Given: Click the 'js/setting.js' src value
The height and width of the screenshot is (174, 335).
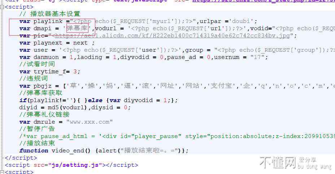Looking at the screenshot, I should coord(75,165).
